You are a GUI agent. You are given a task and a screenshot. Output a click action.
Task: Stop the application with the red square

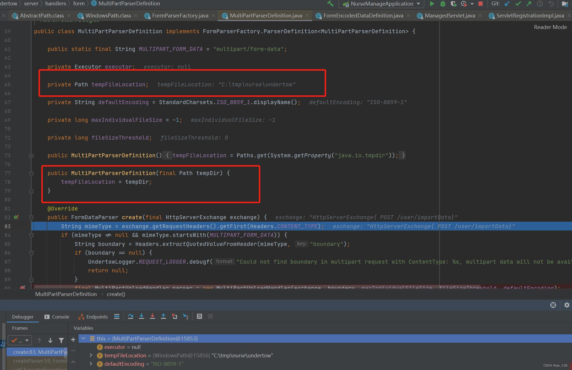(481, 4)
